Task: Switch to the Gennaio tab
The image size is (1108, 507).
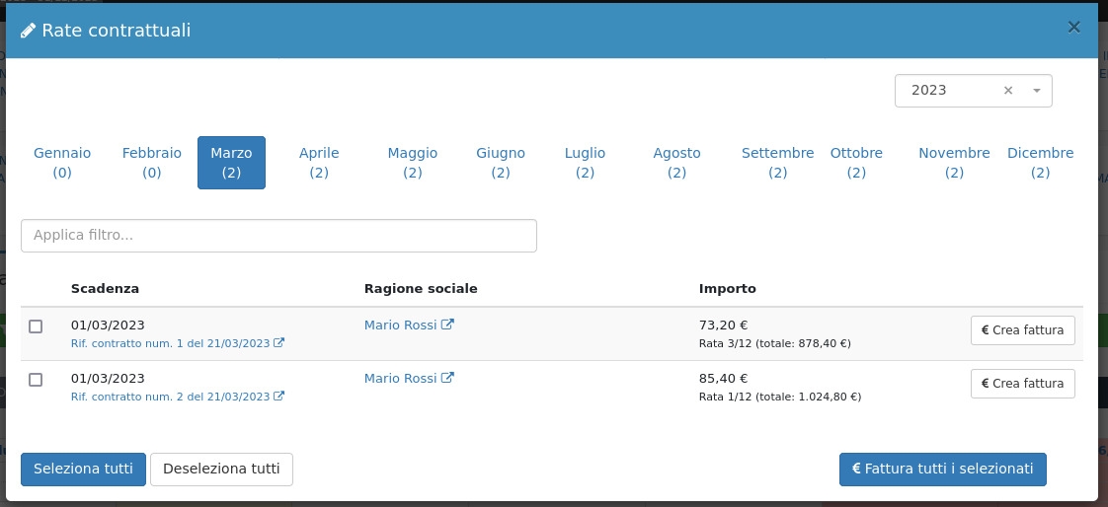Action: 62,163
